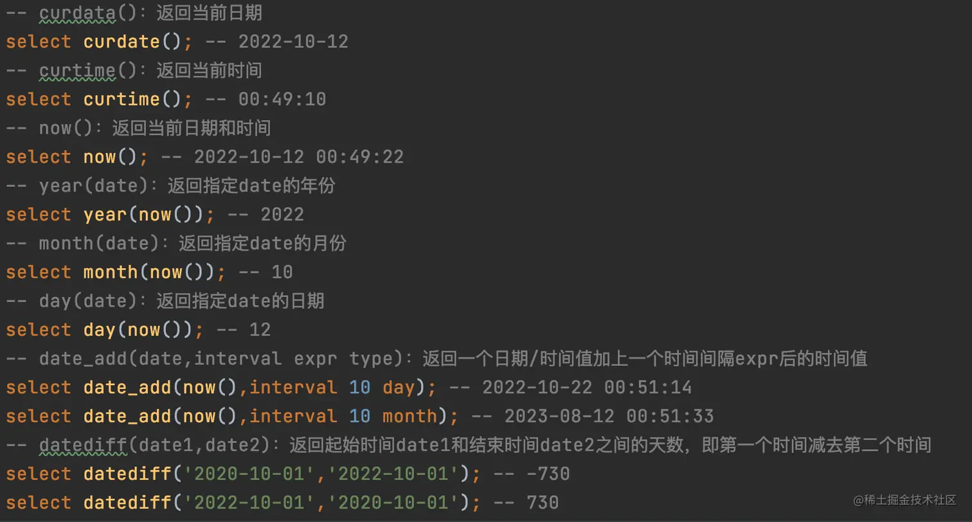Click the 2022-10-22 00:51:14 result comment

pos(587,388)
